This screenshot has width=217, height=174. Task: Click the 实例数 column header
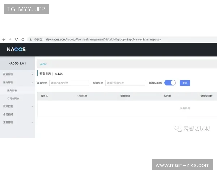point(167,96)
